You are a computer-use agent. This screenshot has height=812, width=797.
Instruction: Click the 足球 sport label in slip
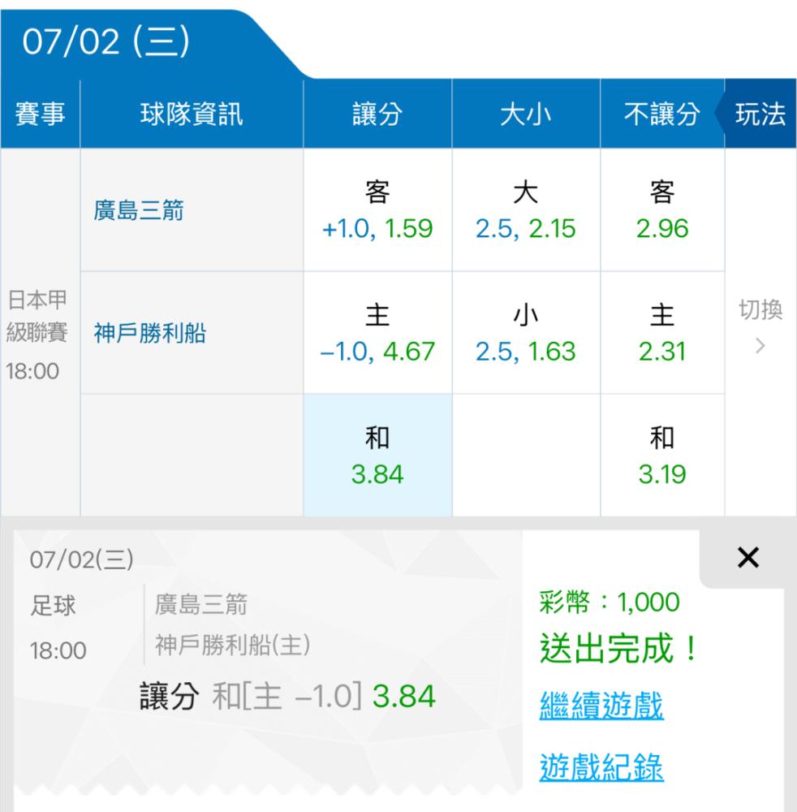coord(53,606)
